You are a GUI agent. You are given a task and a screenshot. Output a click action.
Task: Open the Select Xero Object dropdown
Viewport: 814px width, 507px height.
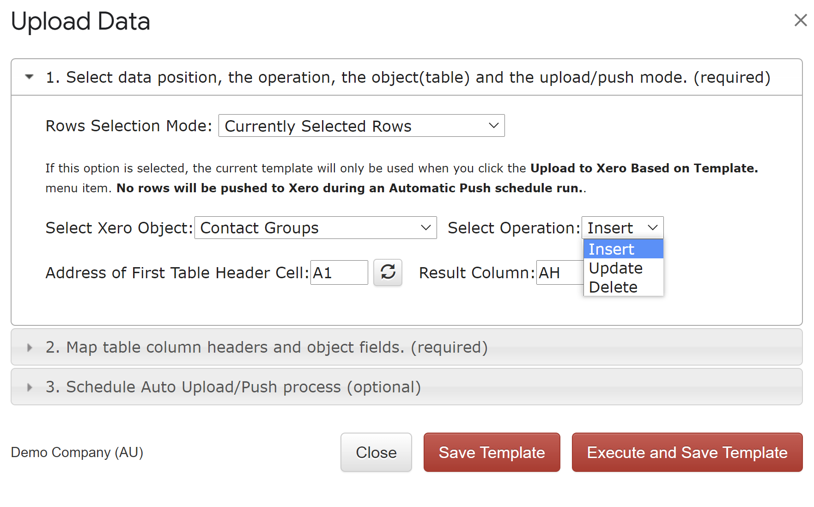316,228
